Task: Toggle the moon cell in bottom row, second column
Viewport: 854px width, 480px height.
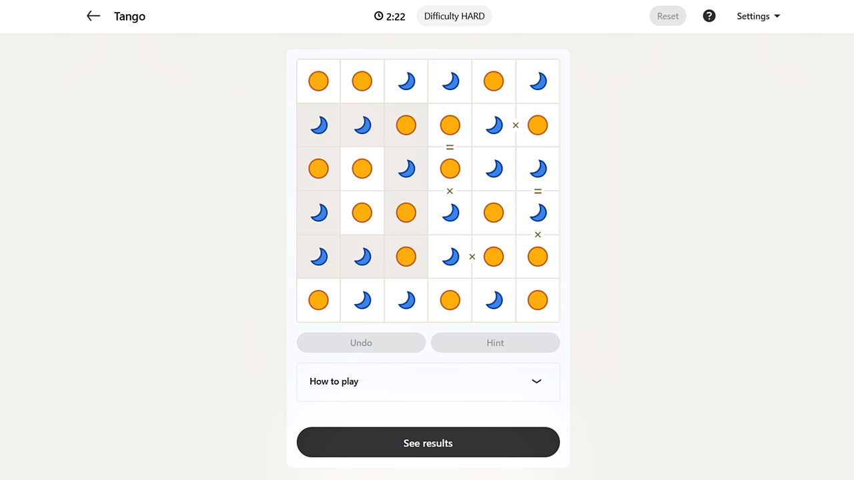Action: click(x=362, y=300)
